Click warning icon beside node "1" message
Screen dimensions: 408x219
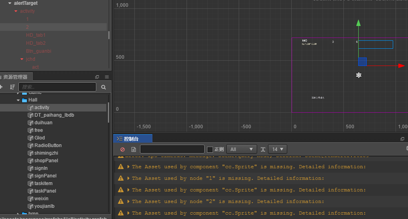pyautogui.click(x=121, y=178)
